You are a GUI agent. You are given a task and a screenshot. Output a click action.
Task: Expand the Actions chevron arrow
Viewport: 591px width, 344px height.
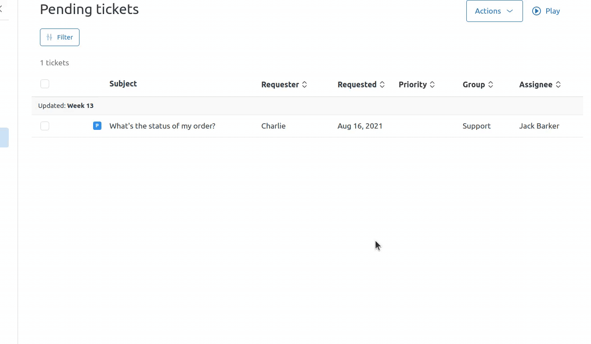click(510, 11)
